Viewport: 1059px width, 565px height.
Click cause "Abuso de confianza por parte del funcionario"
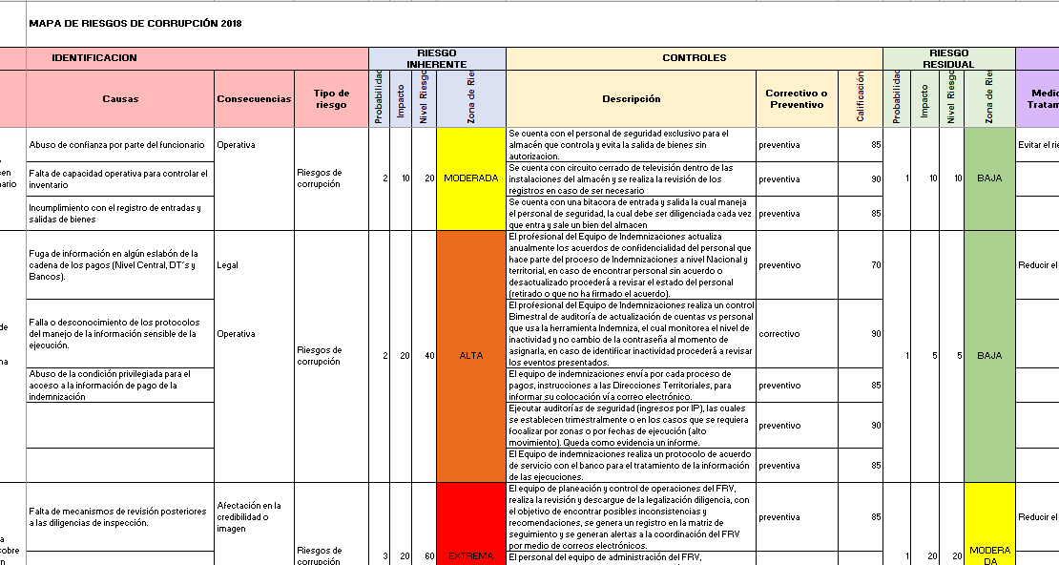tap(120, 145)
